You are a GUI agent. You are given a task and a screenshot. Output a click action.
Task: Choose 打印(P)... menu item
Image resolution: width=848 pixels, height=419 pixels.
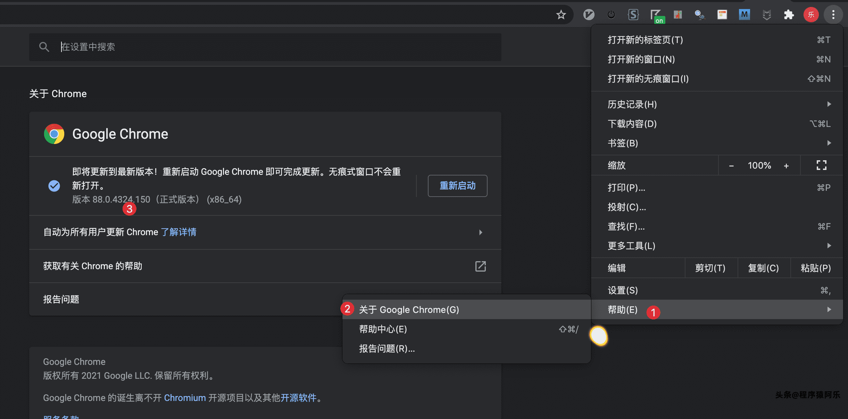(717, 188)
